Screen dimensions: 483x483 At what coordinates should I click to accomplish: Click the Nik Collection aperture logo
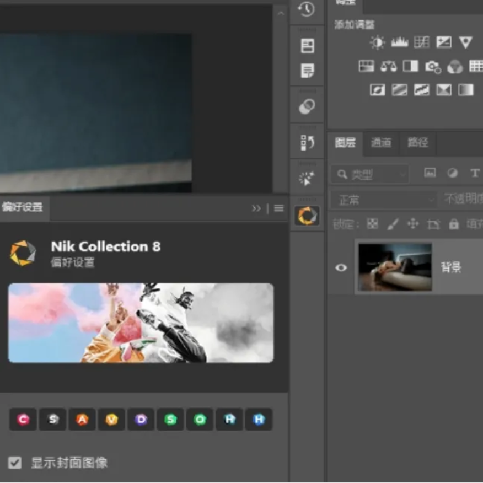(x=23, y=253)
